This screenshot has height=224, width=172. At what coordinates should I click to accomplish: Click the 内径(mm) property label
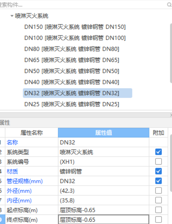(x=19, y=200)
